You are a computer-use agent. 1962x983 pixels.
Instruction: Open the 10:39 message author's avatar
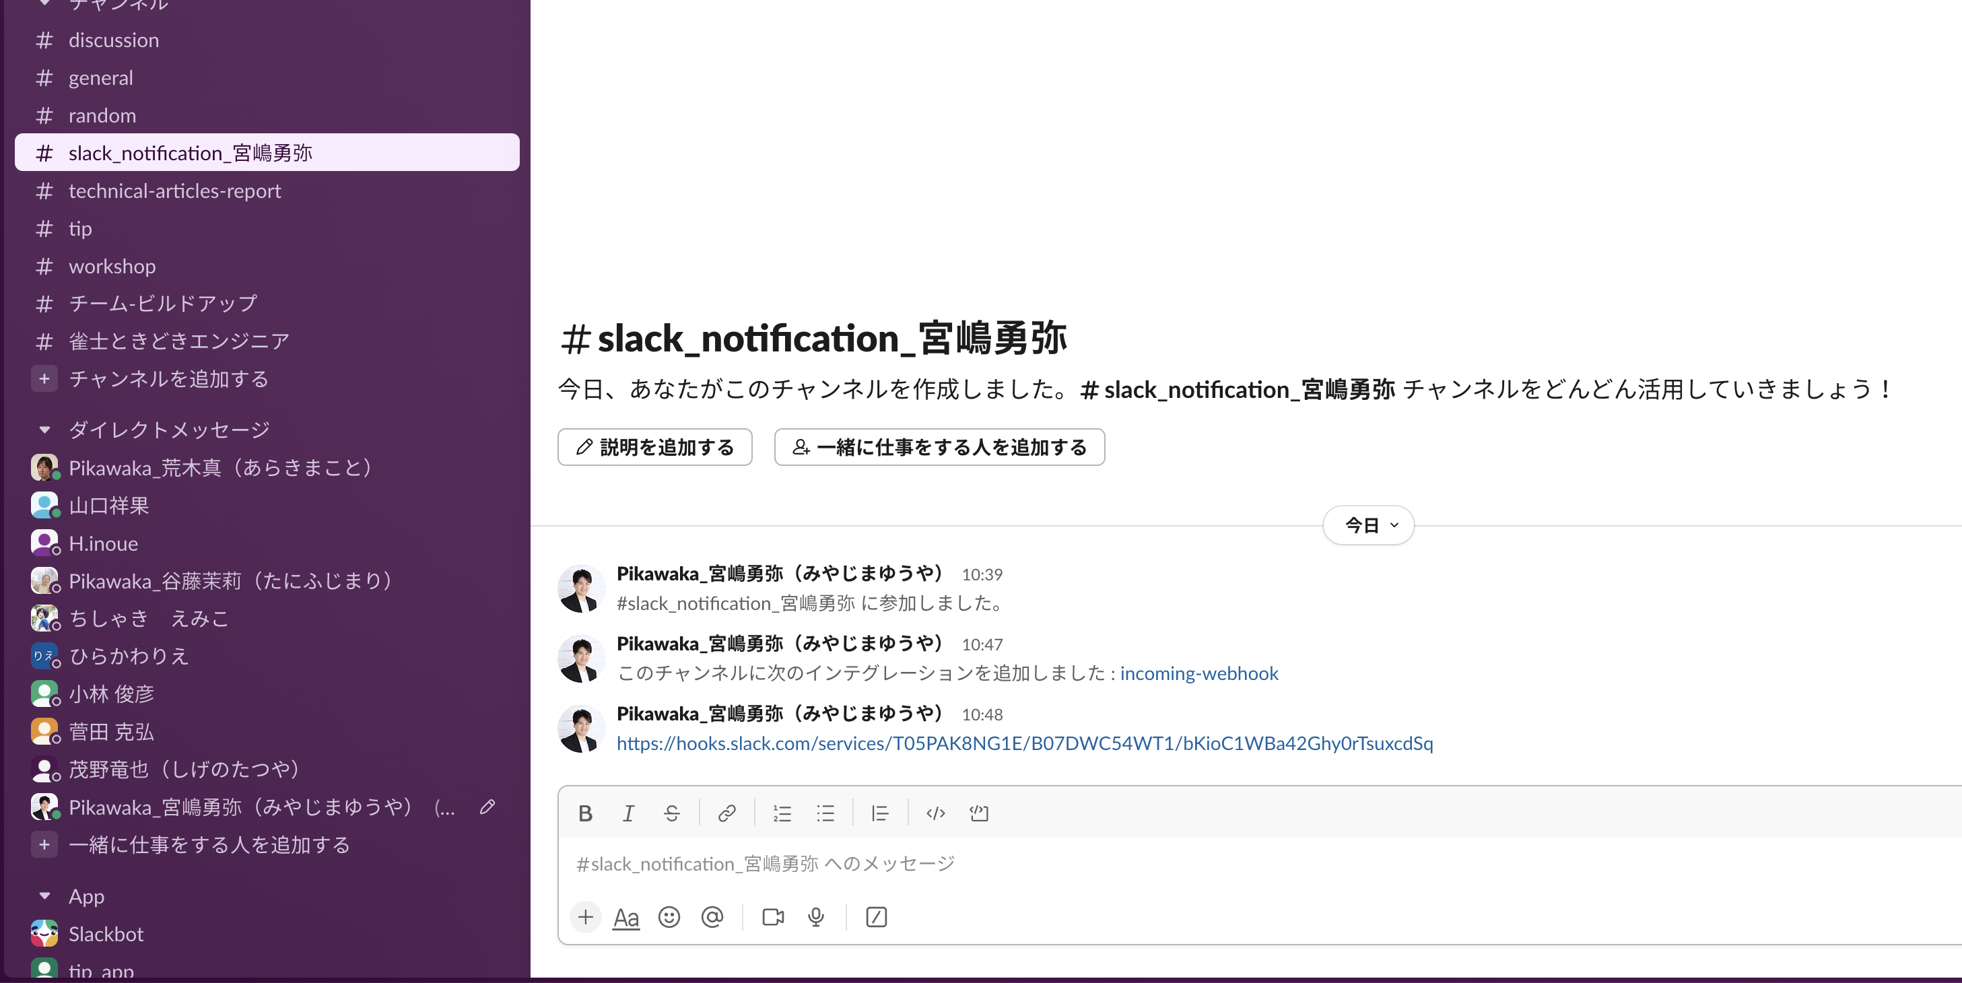pos(581,588)
